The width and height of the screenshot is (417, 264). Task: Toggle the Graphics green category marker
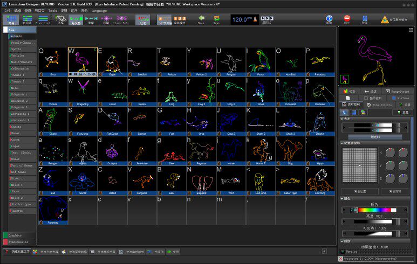tap(5, 235)
